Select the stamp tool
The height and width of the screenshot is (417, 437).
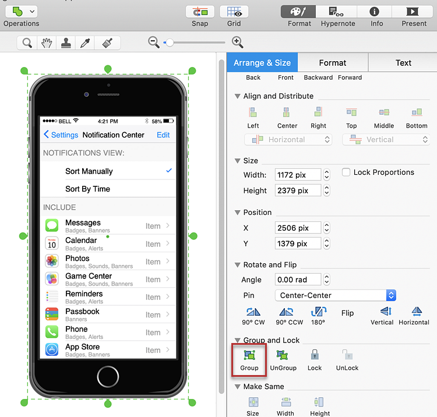coord(66,43)
